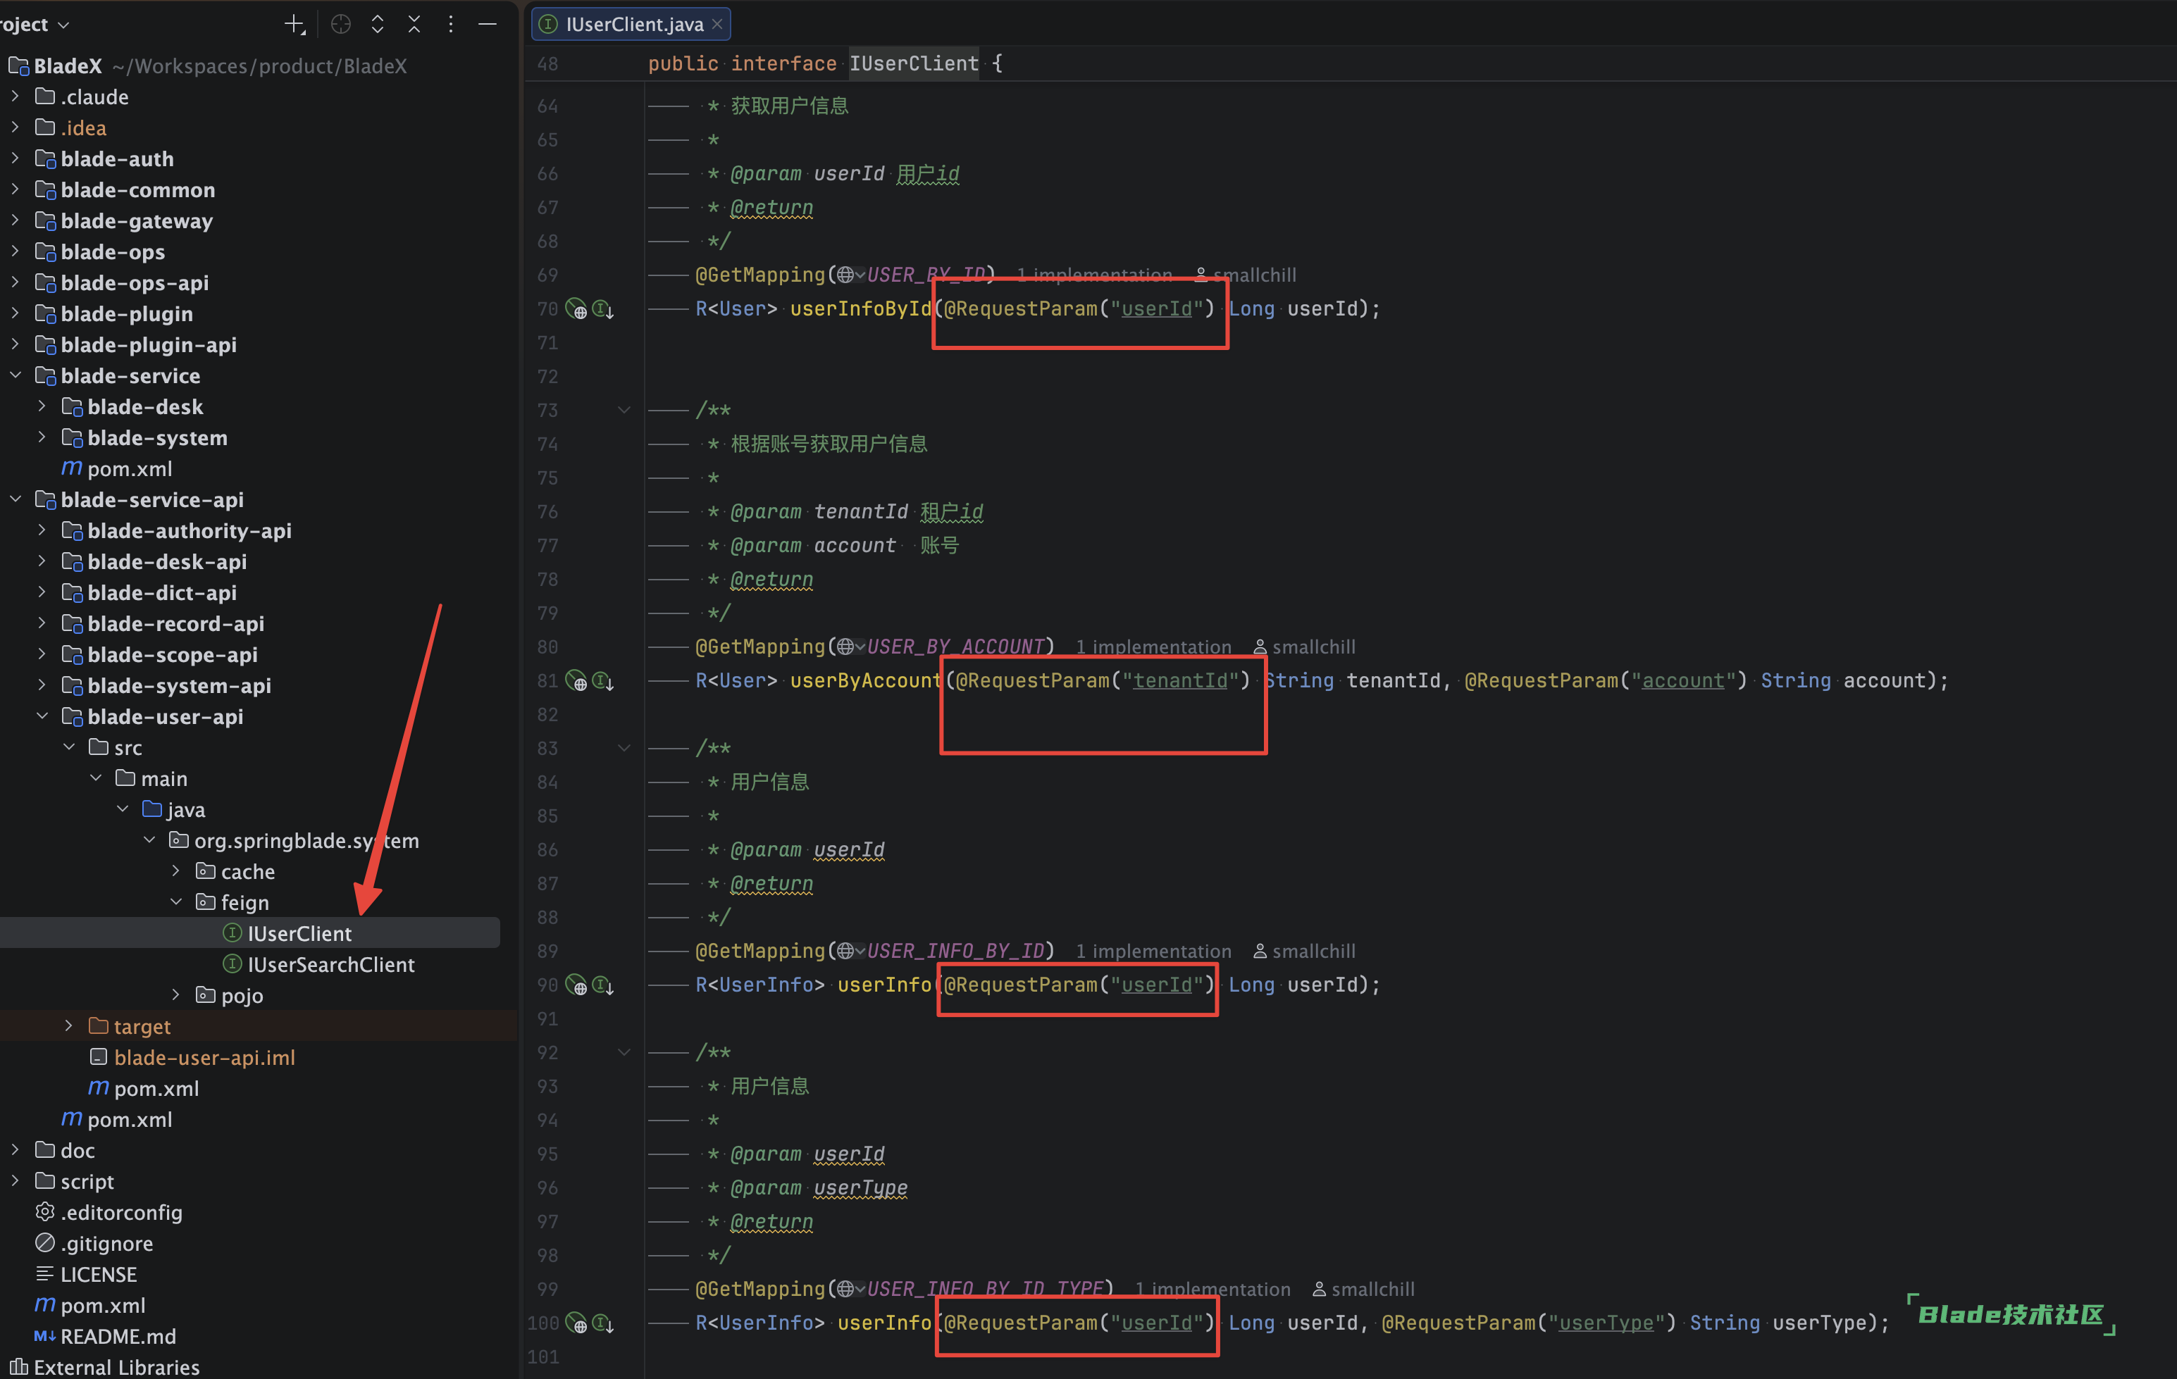Click the gutter endpoint icon on line 90

pyautogui.click(x=576, y=985)
